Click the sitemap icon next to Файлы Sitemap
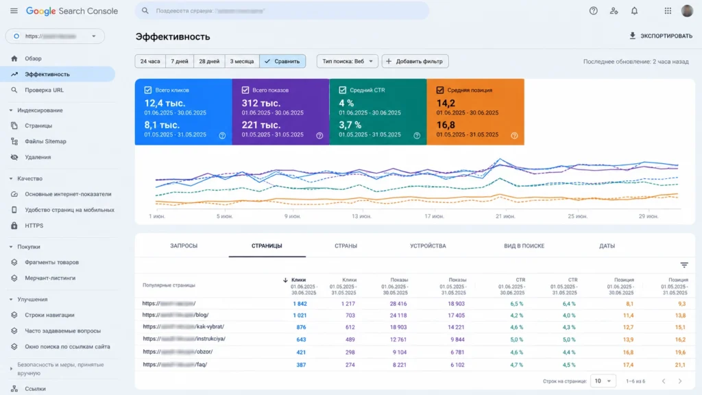702x395 pixels. point(14,141)
